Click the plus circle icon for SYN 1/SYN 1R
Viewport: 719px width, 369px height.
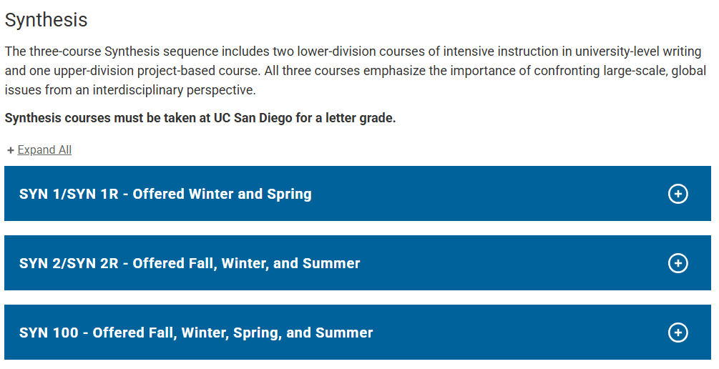tap(678, 194)
